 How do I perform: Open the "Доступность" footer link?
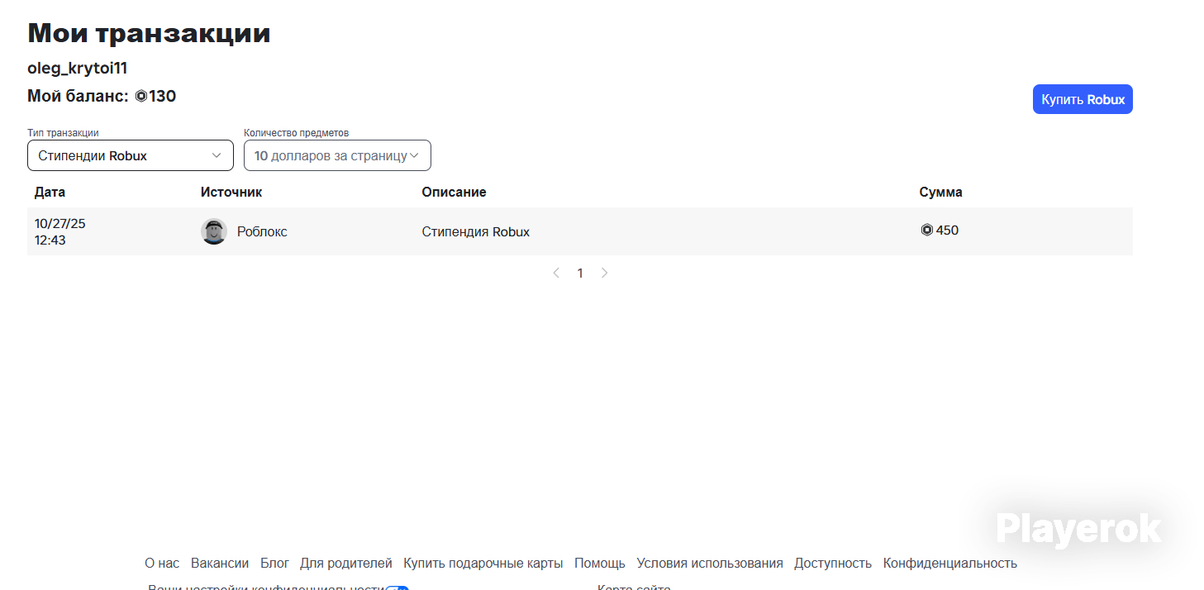[x=833, y=563]
